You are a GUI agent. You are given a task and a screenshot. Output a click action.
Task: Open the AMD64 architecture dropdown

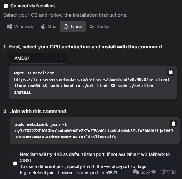(38, 58)
